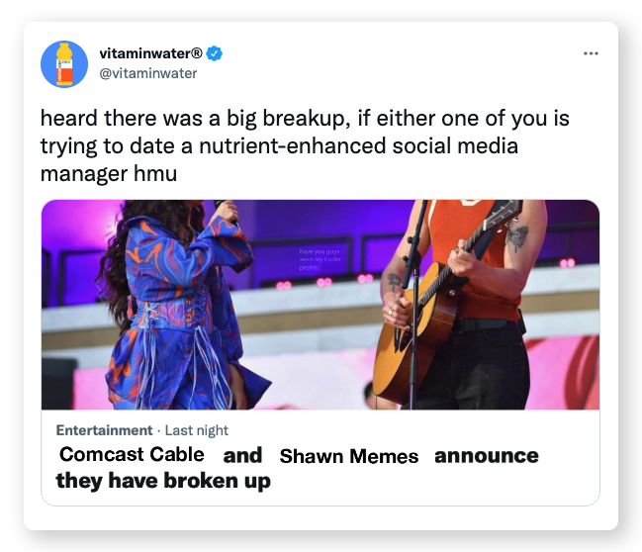642x552 pixels.
Task: Click the vitaminwater® display name
Action: pyautogui.click(x=150, y=53)
